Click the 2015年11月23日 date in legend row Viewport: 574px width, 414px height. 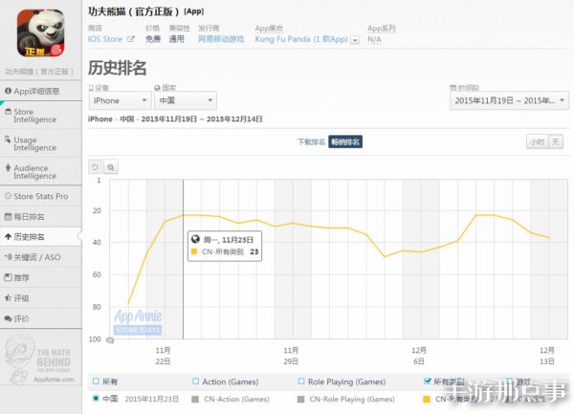pyautogui.click(x=151, y=399)
